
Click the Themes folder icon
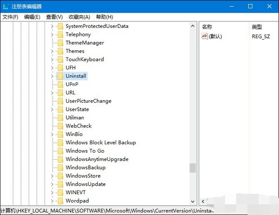click(60, 51)
